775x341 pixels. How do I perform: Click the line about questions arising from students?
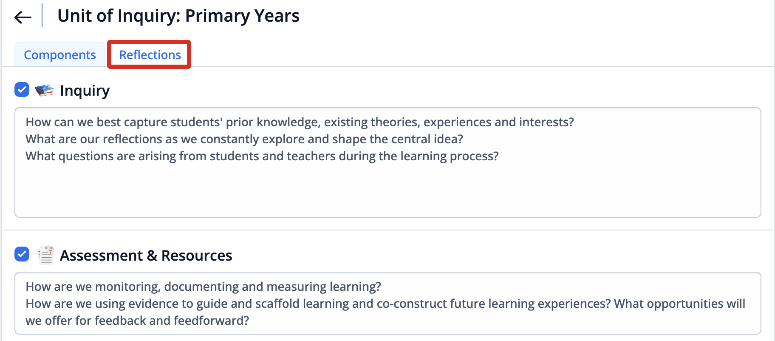coord(262,156)
